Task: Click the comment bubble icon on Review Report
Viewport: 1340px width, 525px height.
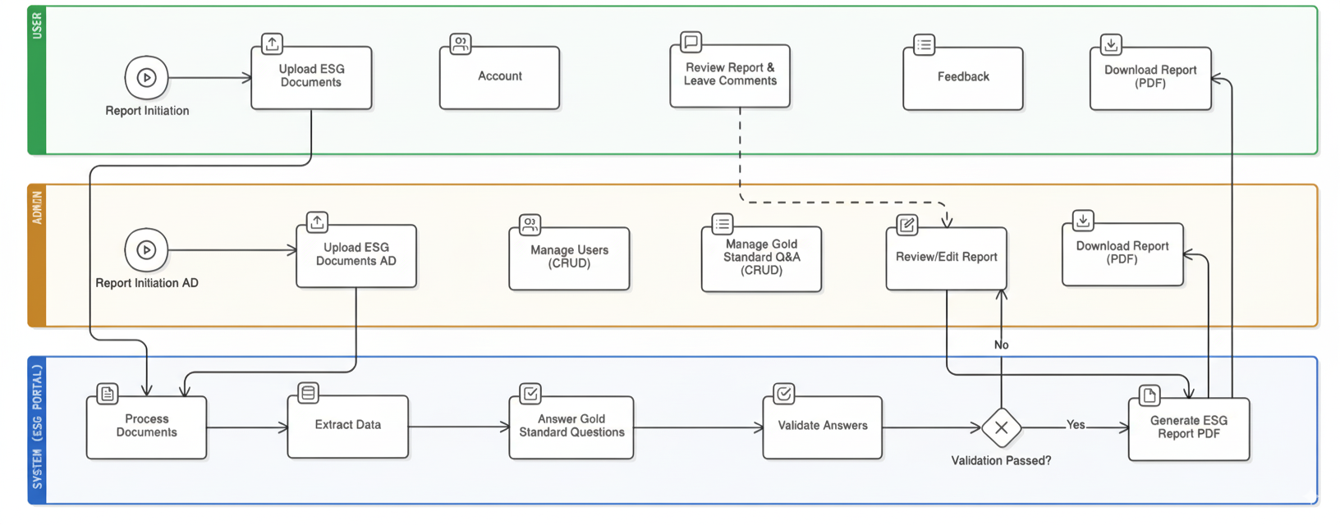Action: tap(691, 41)
